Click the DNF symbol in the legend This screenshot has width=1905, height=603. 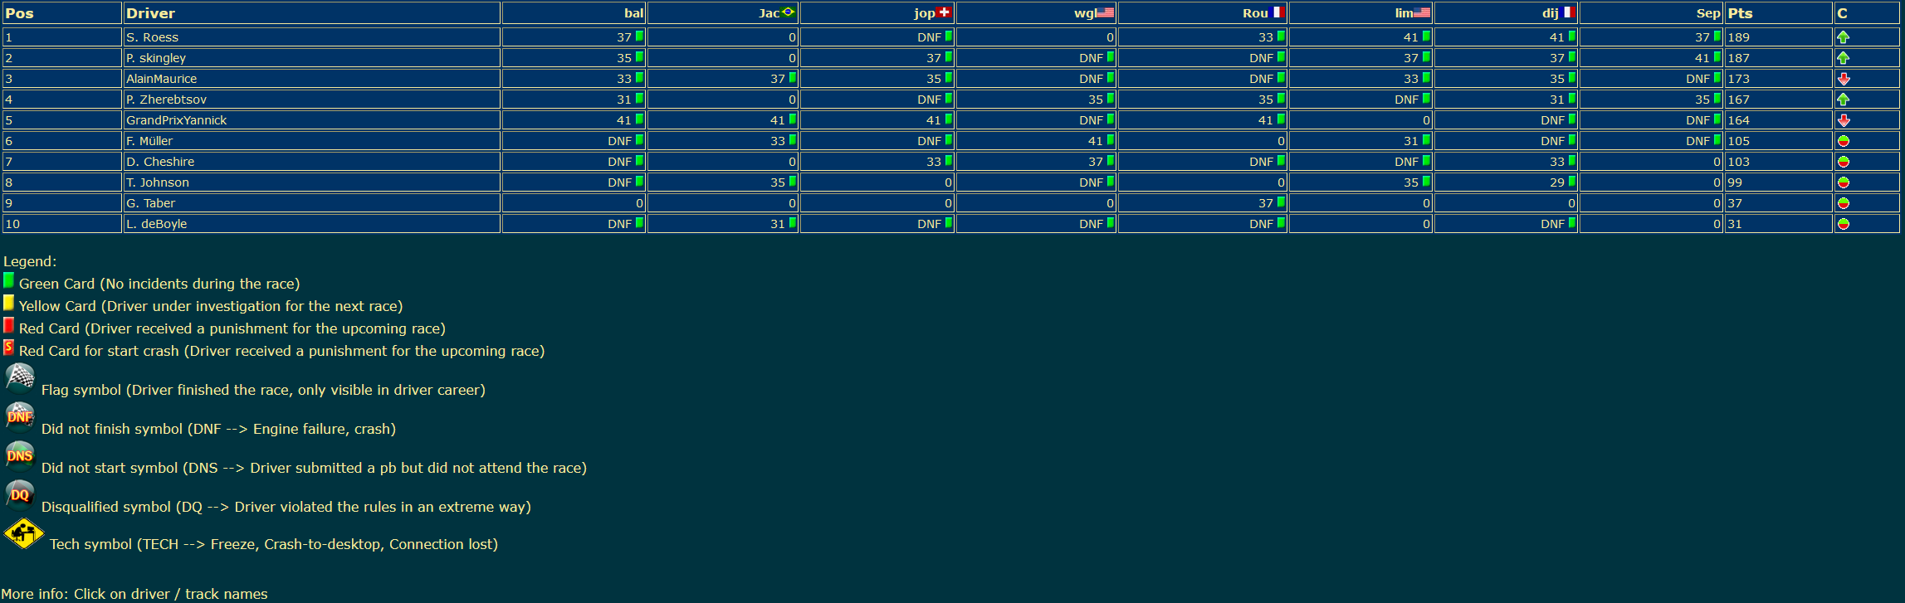[x=20, y=416]
